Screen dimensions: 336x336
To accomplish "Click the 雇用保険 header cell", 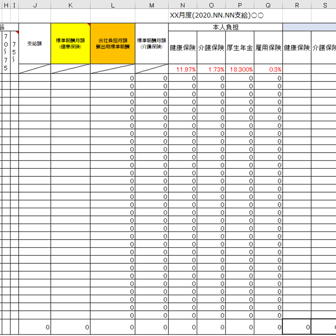I will [x=268, y=47].
